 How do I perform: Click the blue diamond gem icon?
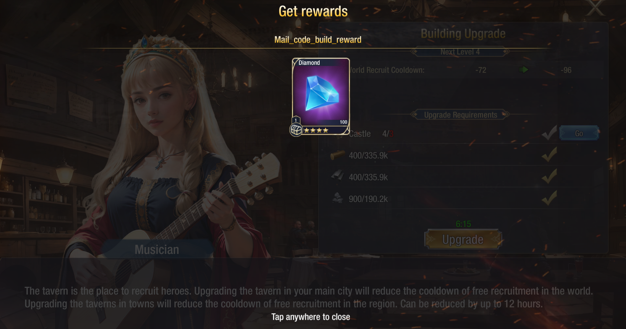coord(322,93)
